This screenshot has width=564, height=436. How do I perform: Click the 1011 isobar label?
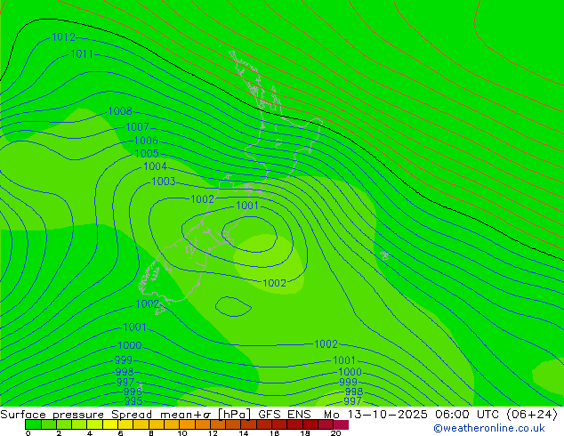pos(82,54)
